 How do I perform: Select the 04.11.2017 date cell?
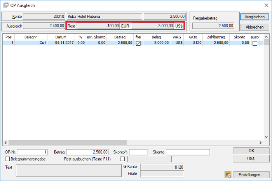click(x=61, y=43)
